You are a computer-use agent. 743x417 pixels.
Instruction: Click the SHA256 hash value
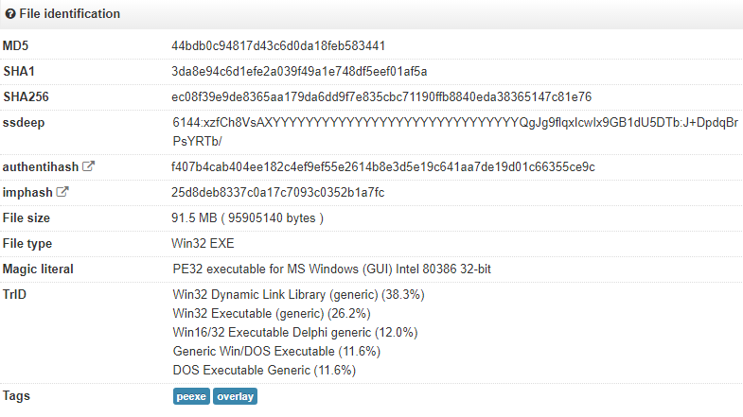[x=381, y=96]
